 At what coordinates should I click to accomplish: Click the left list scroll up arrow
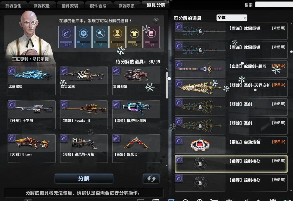pos(167,69)
